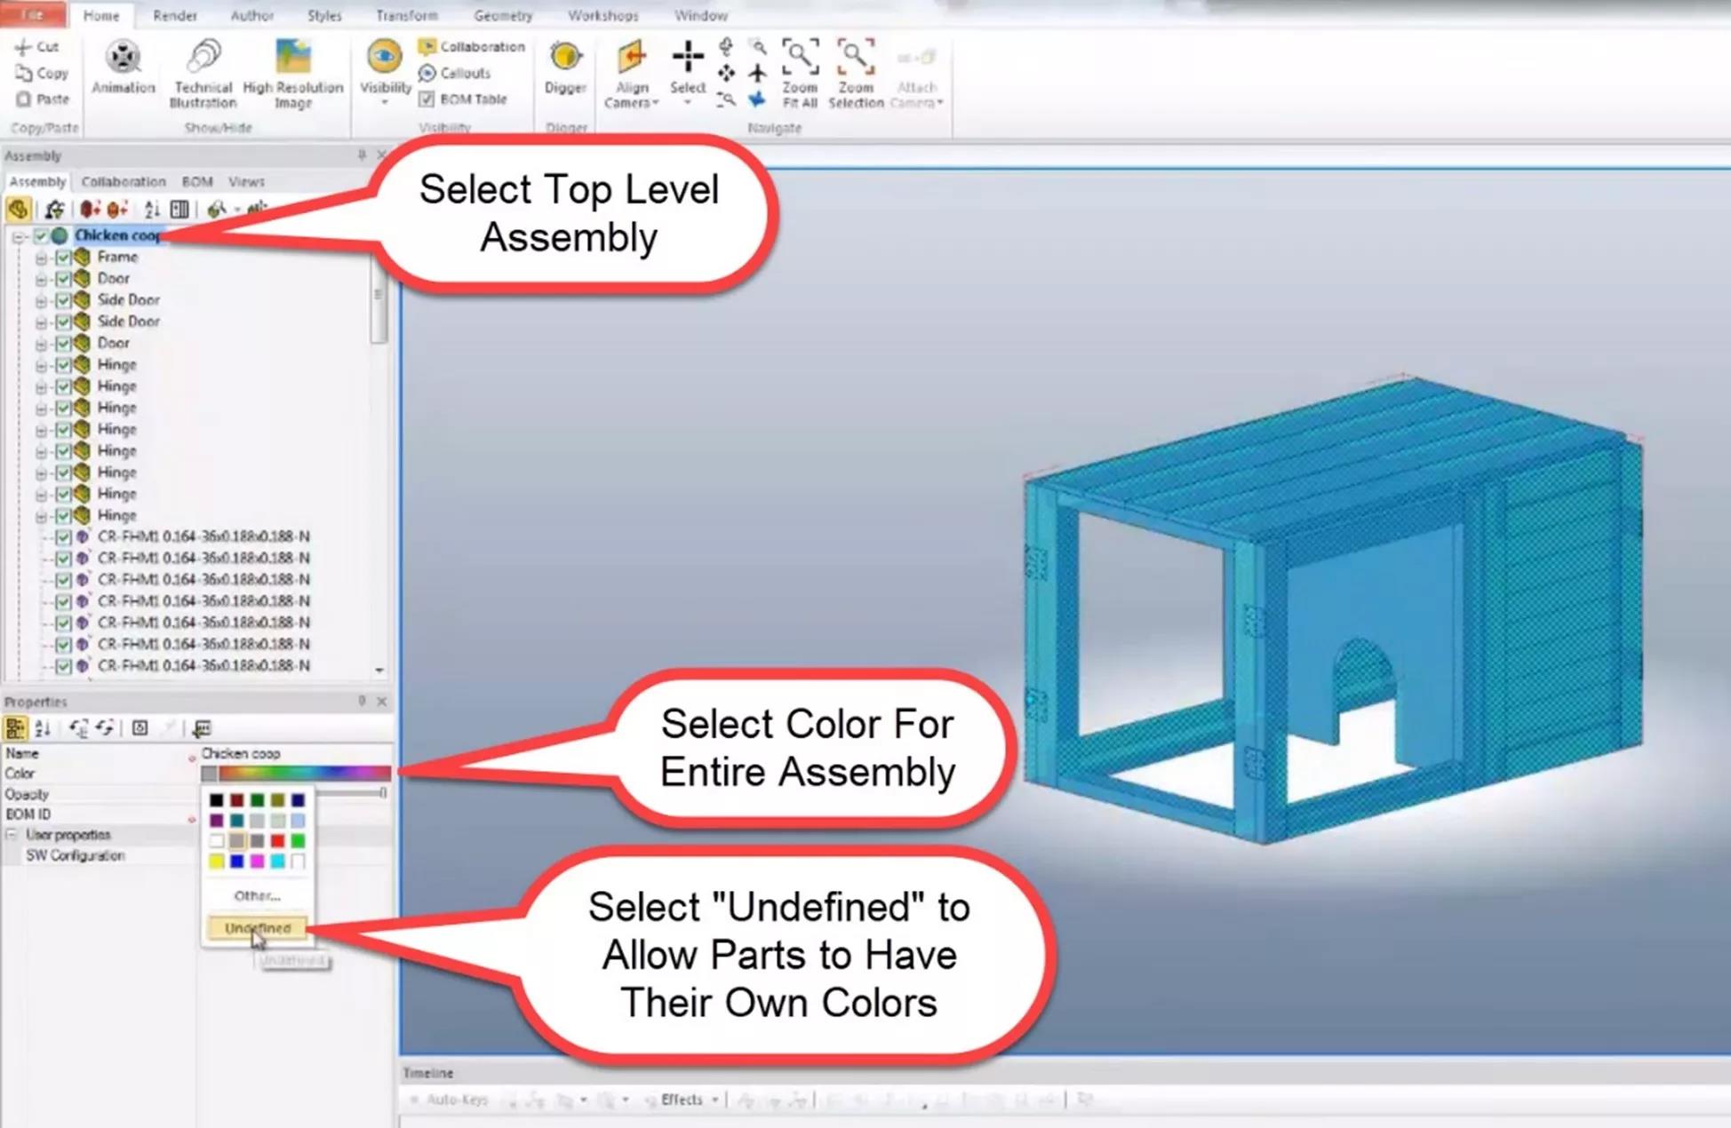The width and height of the screenshot is (1731, 1128).
Task: Click the Cut command
Action: [36, 47]
